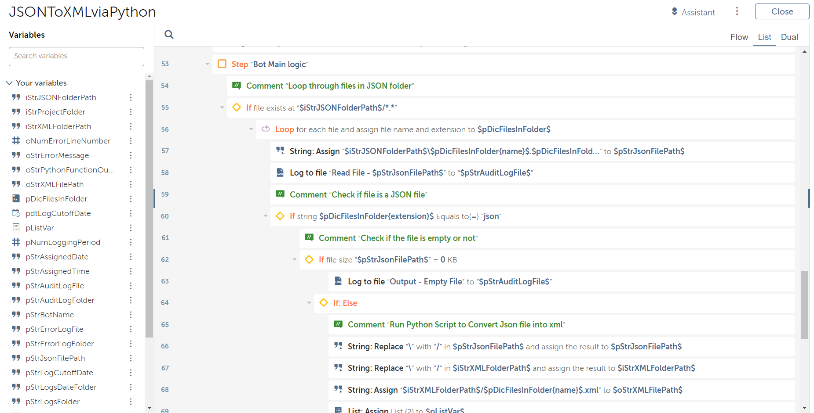The image size is (814, 413).
Task: Click the String Replace icon on line 66
Action: [x=338, y=346]
